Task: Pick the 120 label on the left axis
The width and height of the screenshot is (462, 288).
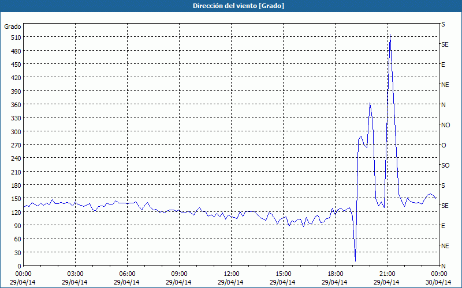Action: point(16,213)
